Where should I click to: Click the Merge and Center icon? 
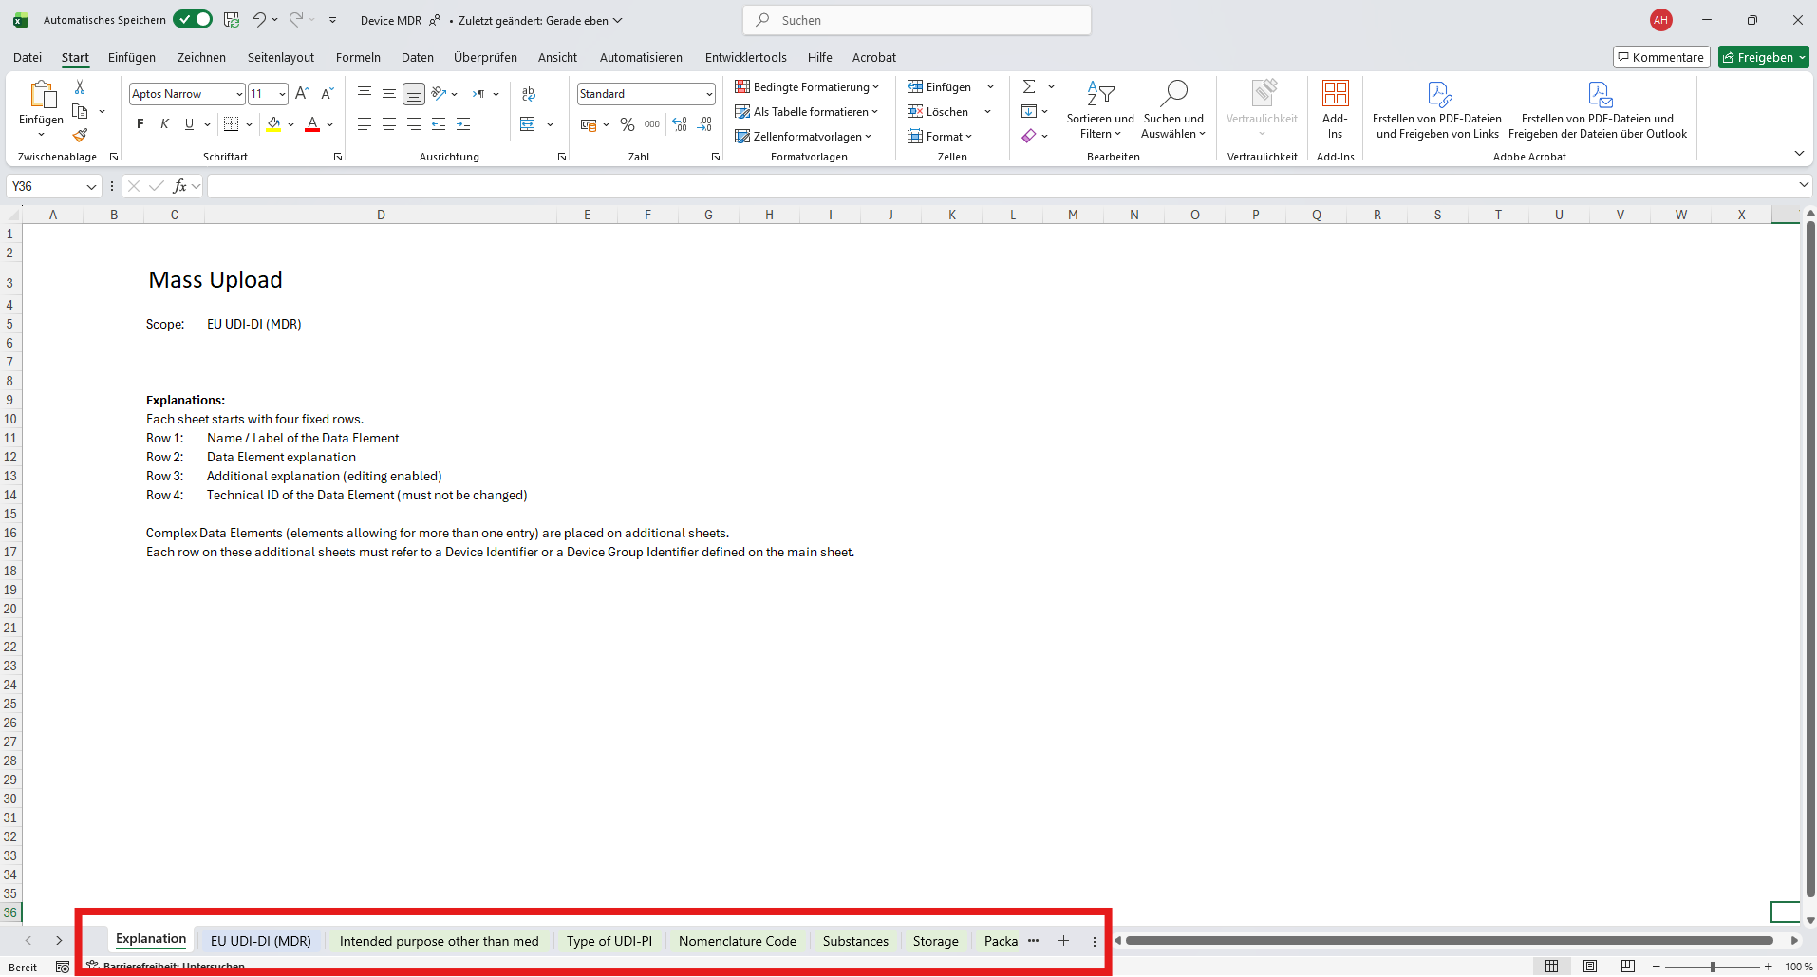[x=528, y=124]
